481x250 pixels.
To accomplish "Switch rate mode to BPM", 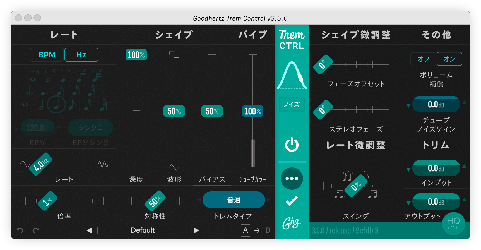I will (x=47, y=55).
